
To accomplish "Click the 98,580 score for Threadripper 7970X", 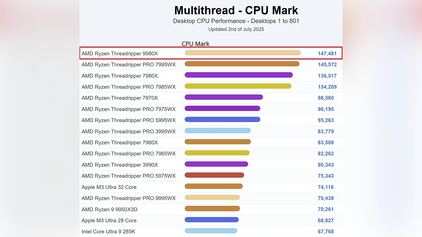I will (x=326, y=98).
